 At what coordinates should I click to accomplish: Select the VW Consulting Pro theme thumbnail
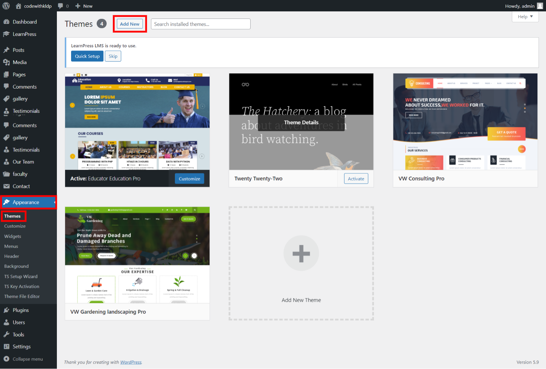465,122
